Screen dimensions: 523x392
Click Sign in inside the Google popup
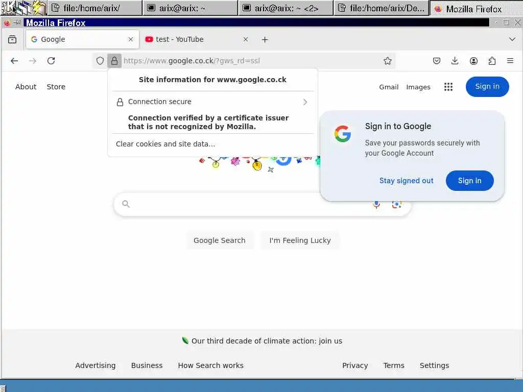(470, 181)
